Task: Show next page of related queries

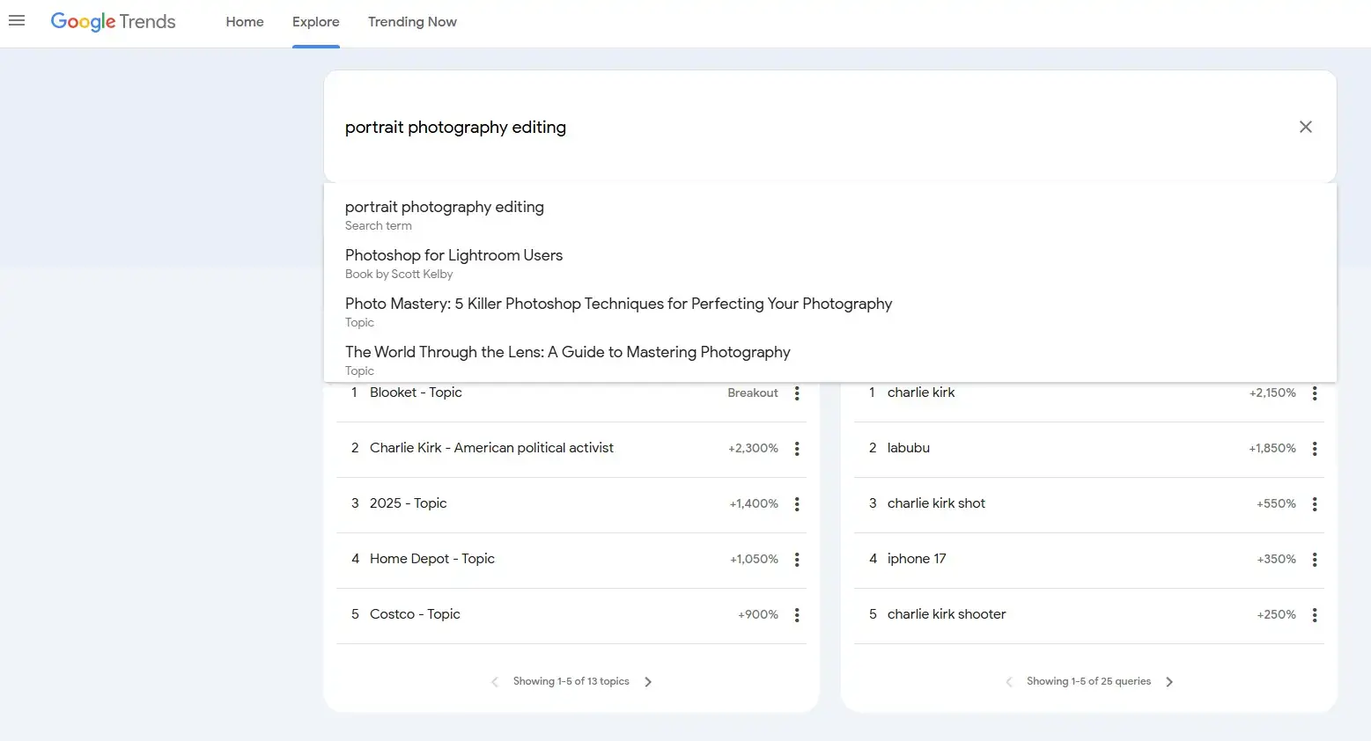Action: (1169, 680)
